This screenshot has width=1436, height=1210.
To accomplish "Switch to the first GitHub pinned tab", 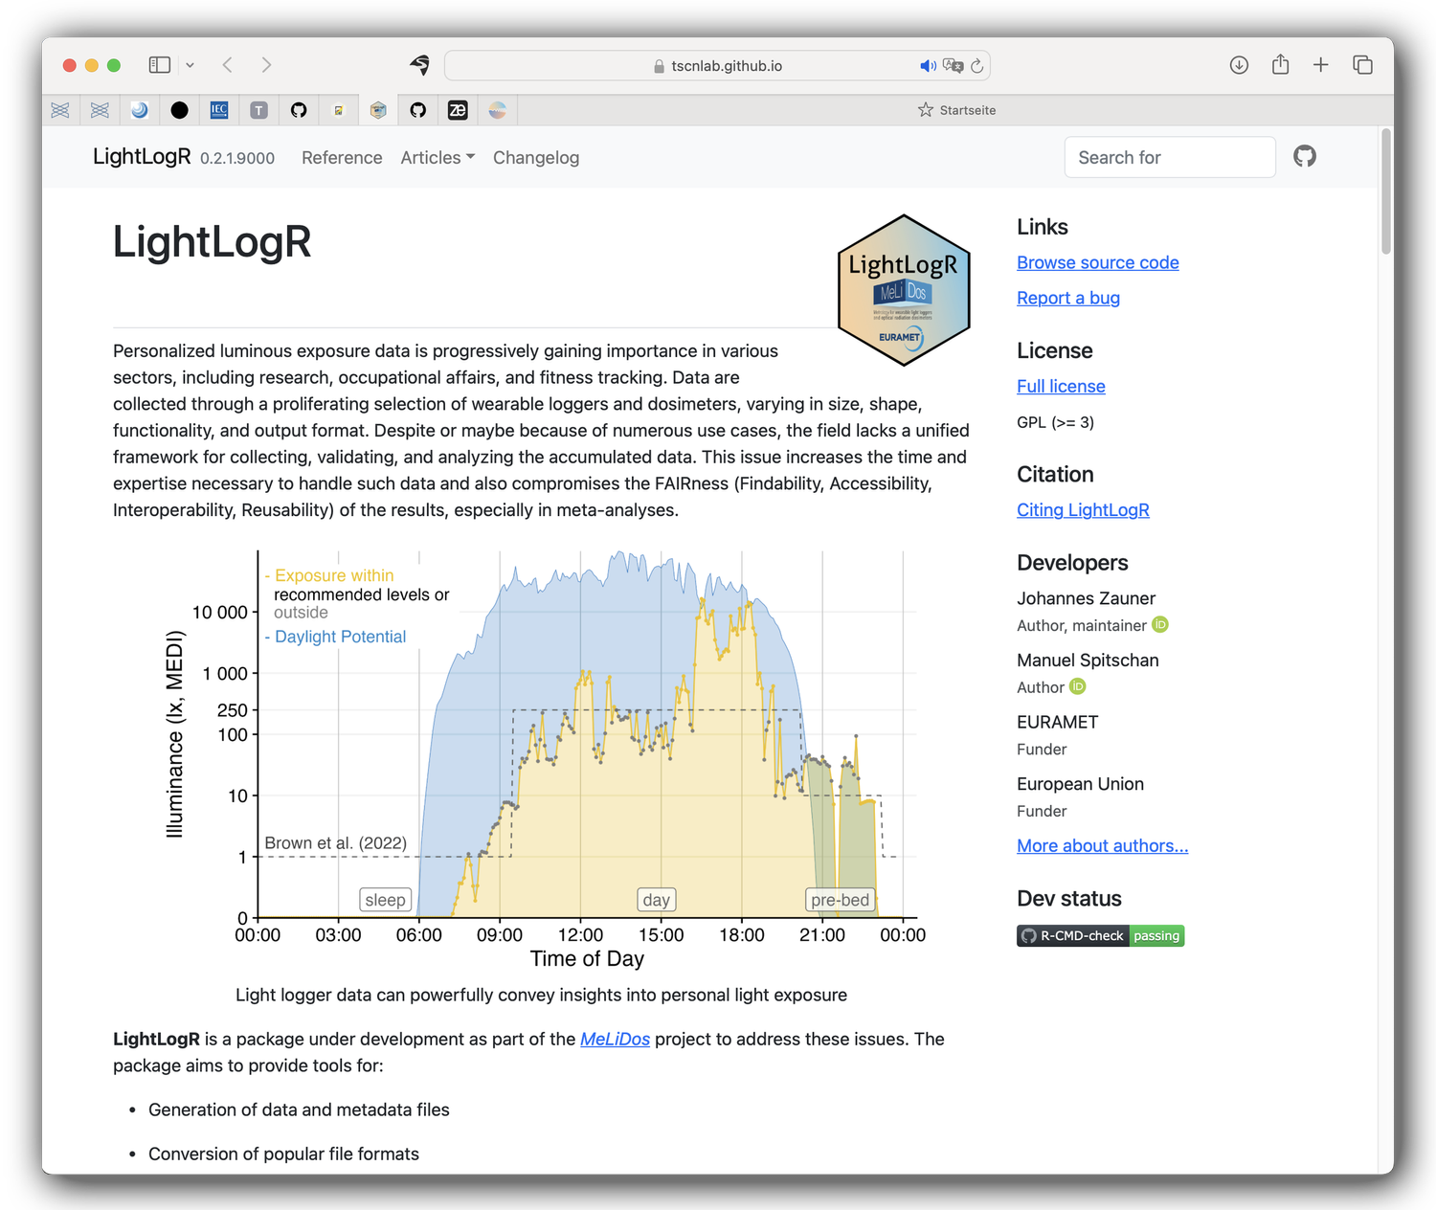I will coord(299,110).
